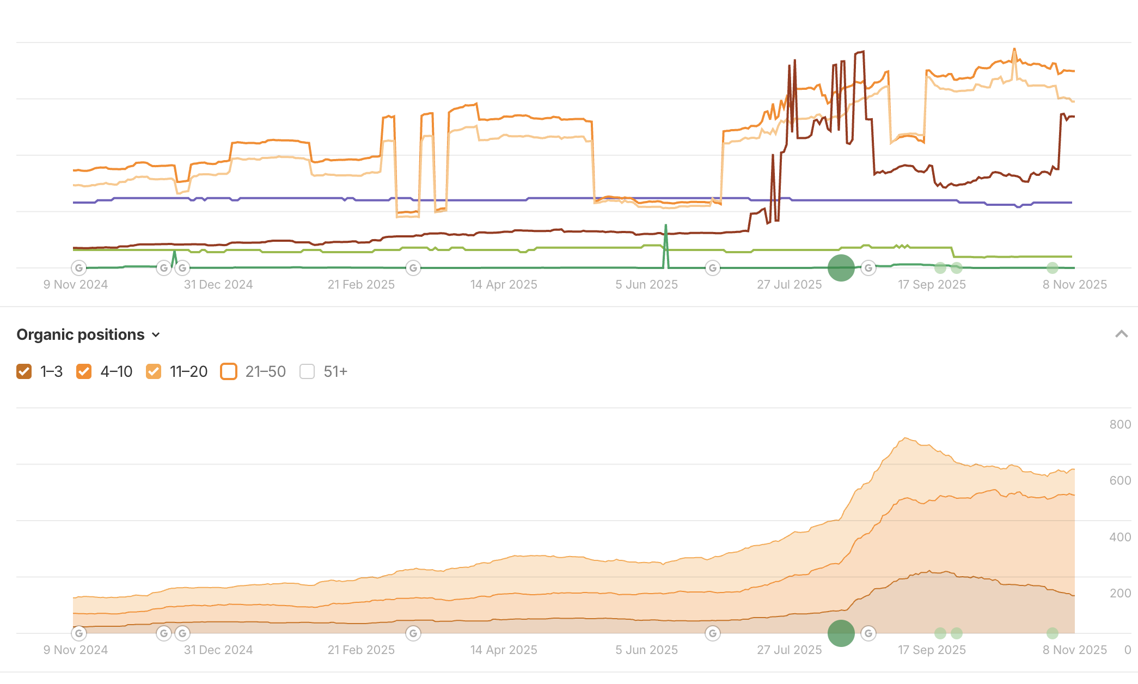The height and width of the screenshot is (684, 1138).
Task: Enable the 51+ positions checkbox
Action: tap(307, 371)
